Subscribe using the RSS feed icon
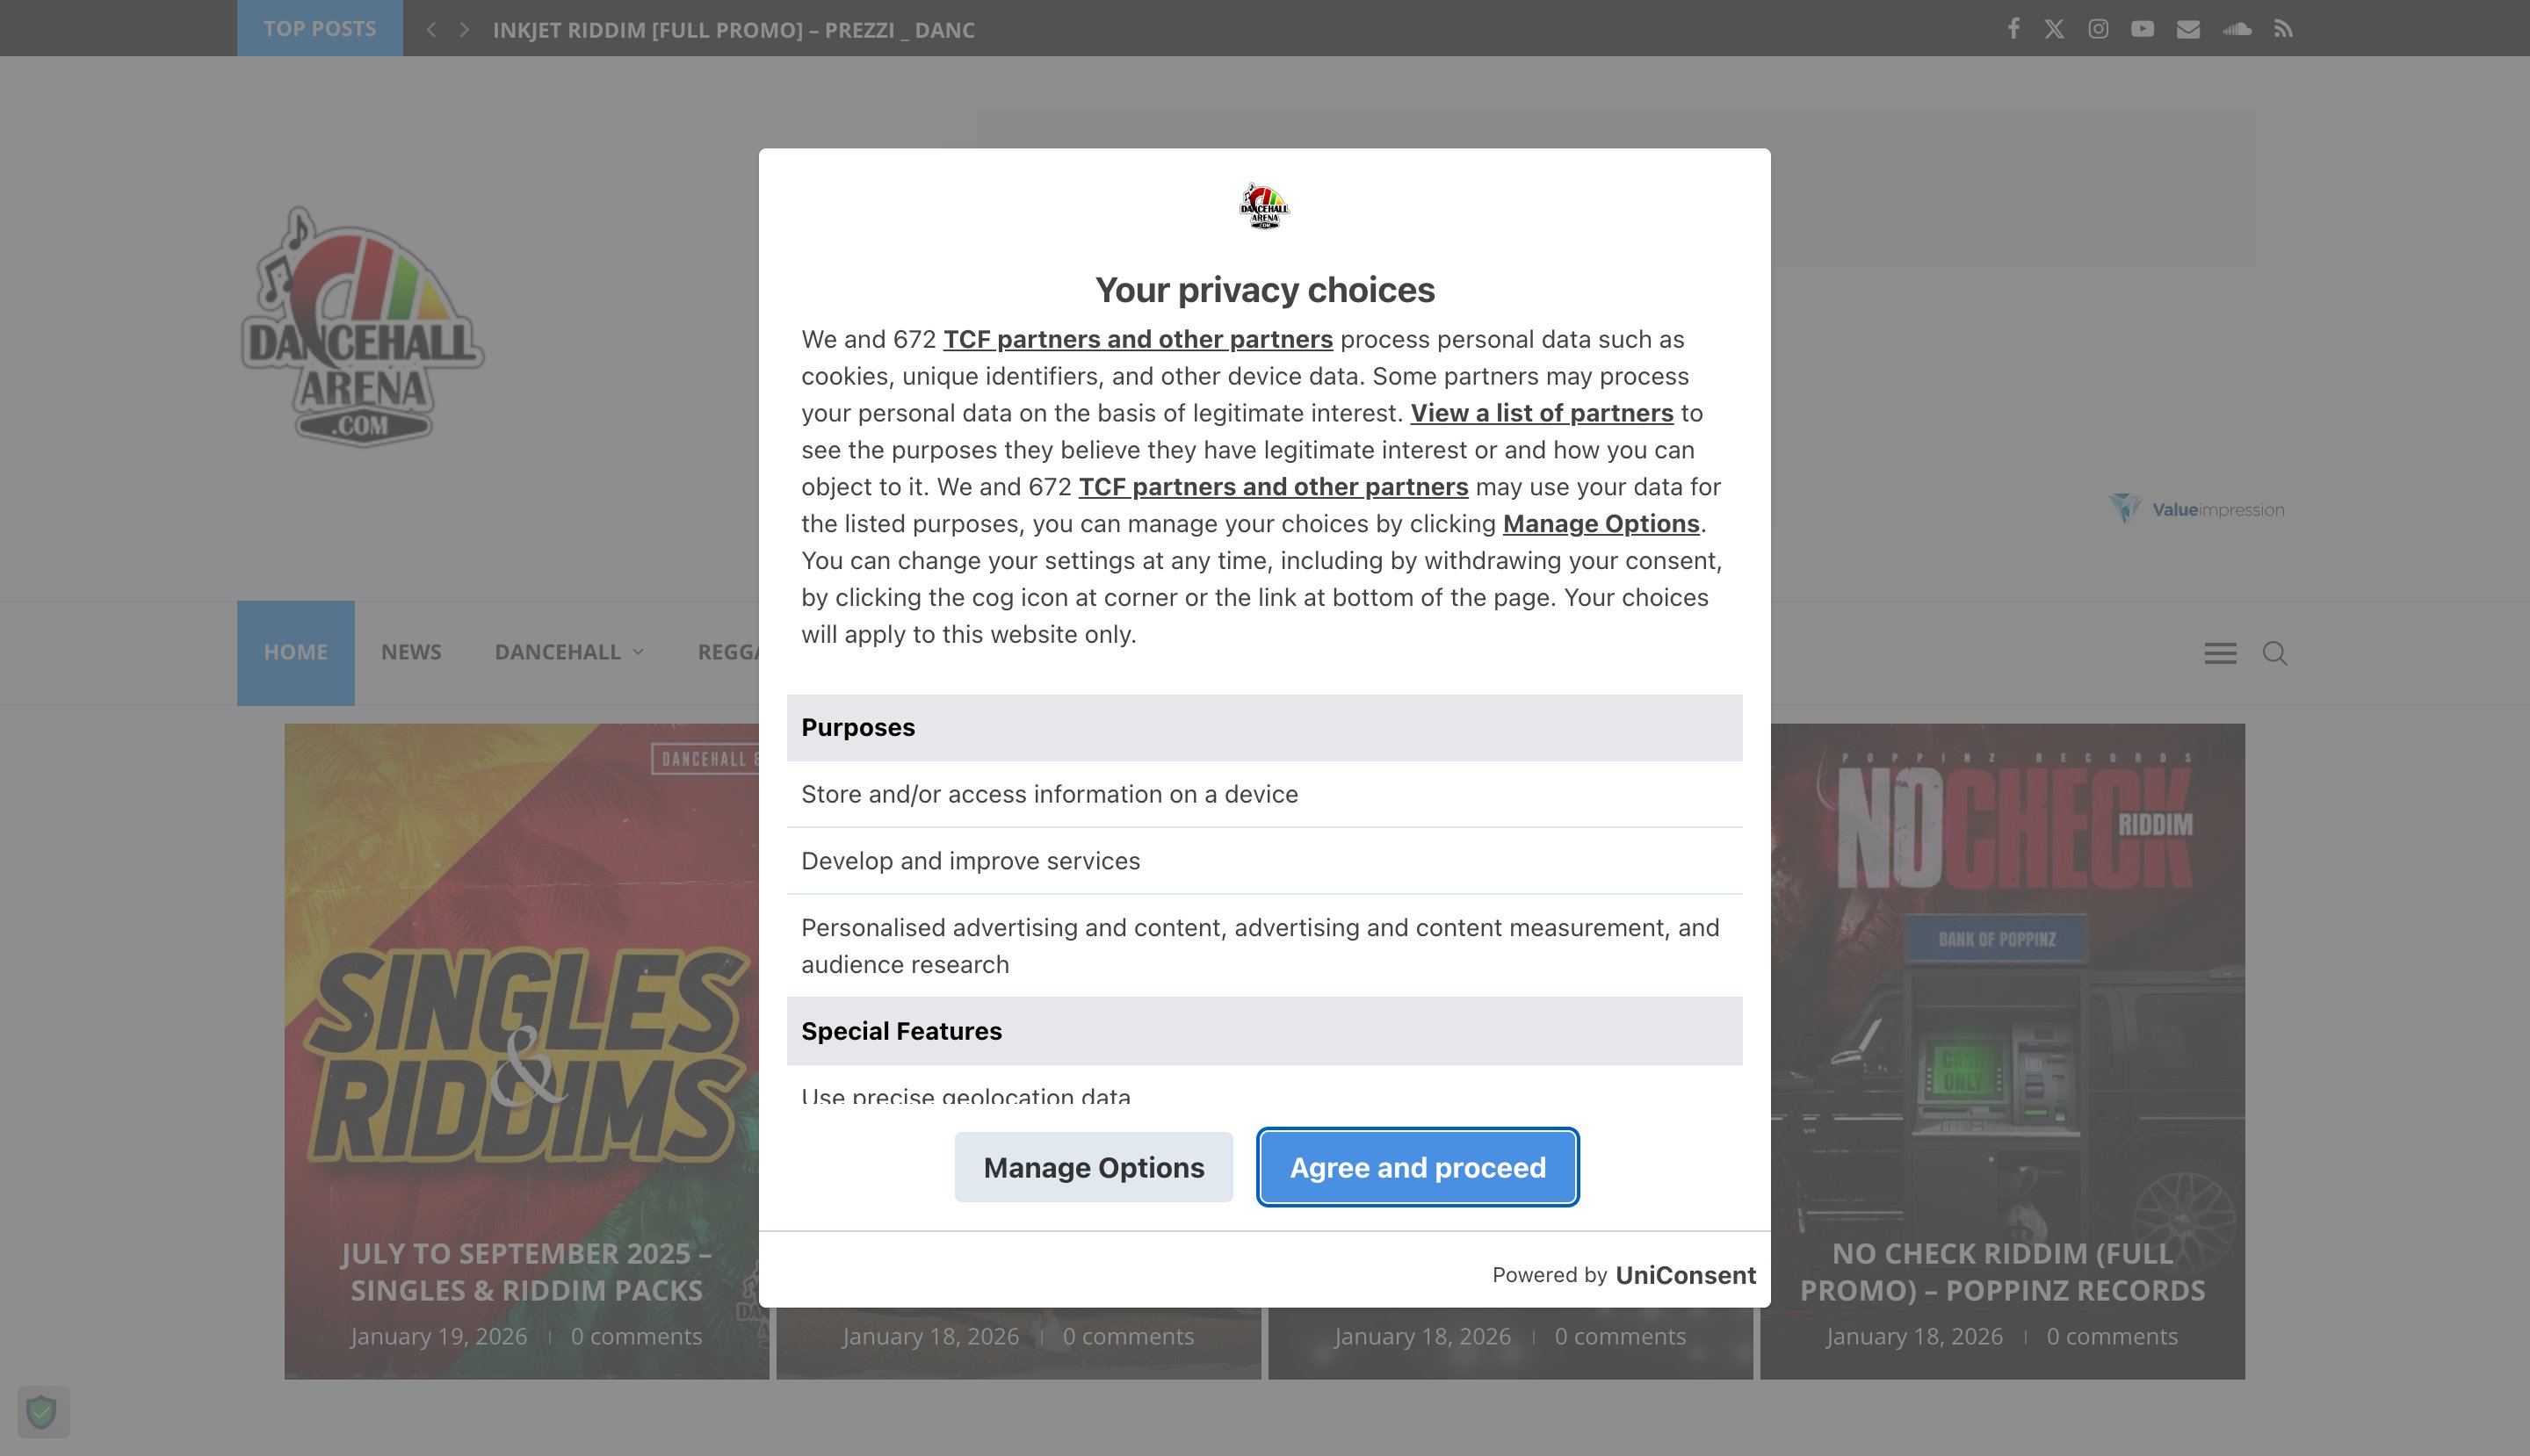 2284,29
